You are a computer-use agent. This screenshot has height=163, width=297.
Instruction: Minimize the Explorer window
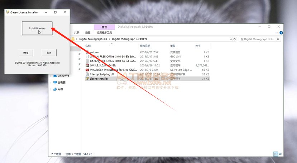point(260,27)
